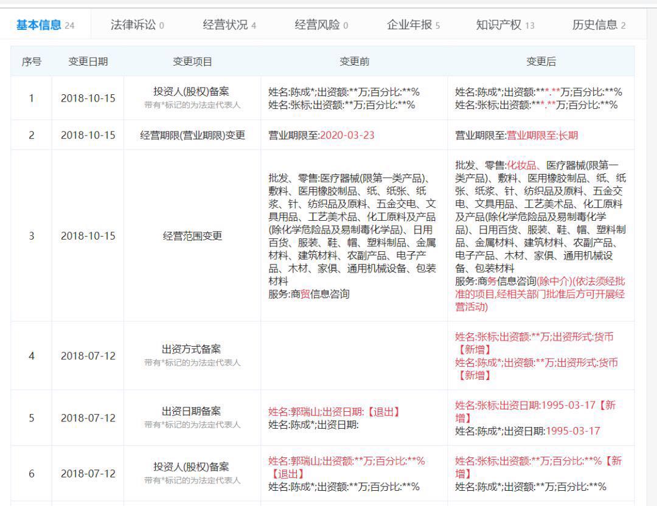
Task: Click 张标 出资形式:货币 新增 entry
Action: [535, 343]
